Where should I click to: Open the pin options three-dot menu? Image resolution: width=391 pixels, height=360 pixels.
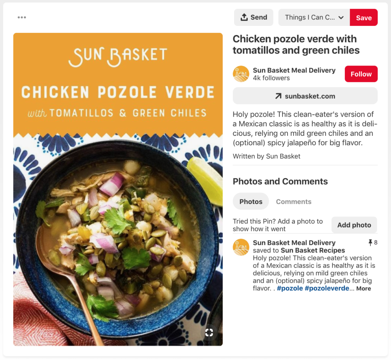pyautogui.click(x=22, y=17)
